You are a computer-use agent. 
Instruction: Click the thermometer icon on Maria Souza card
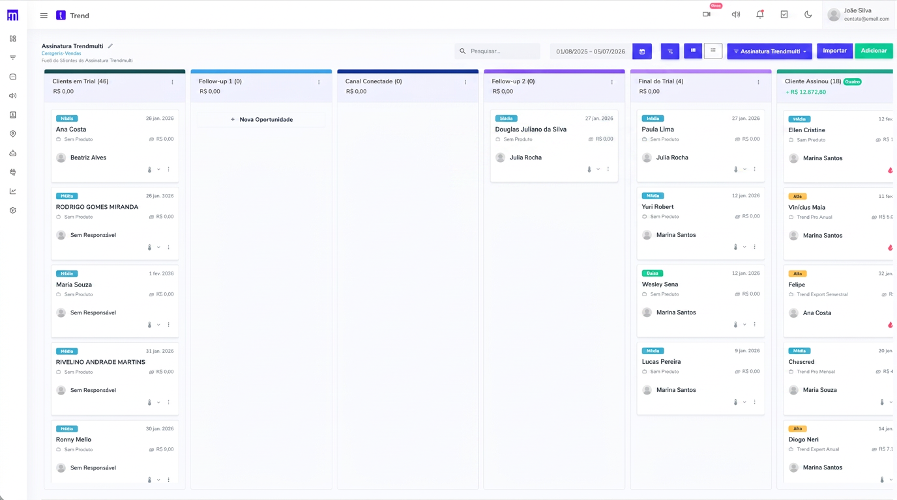point(149,325)
